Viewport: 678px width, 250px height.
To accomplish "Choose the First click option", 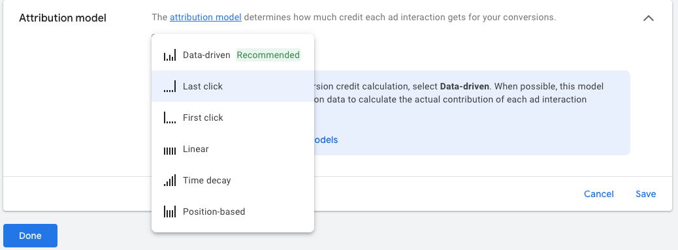I will 233,117.
